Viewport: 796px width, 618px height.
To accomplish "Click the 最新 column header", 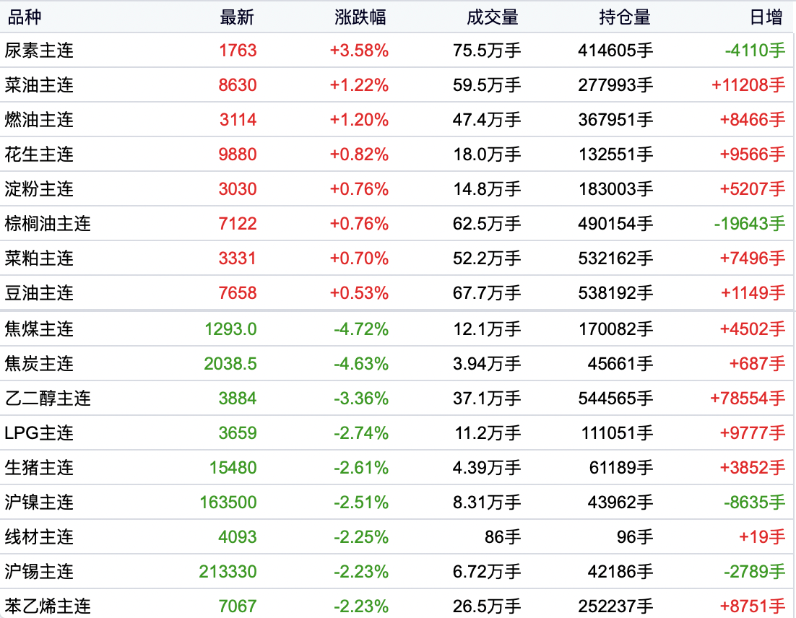I will [237, 17].
